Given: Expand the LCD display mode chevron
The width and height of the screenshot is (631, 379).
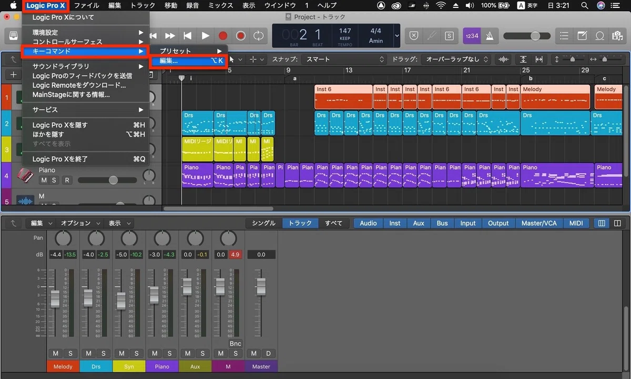Looking at the screenshot, I should (x=397, y=36).
